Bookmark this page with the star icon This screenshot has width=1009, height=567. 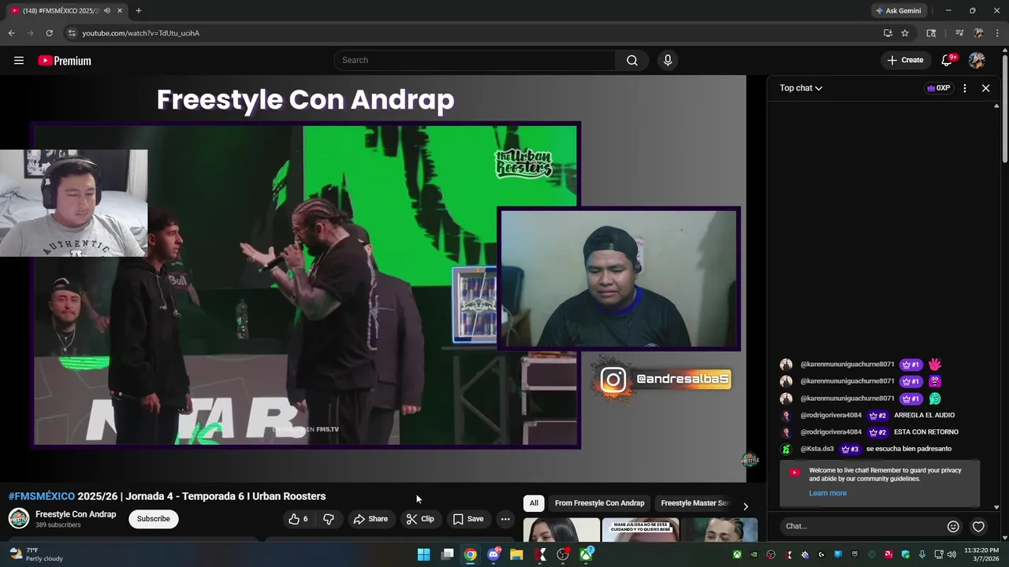point(905,33)
